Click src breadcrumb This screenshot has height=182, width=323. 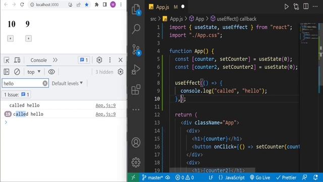pos(153,19)
